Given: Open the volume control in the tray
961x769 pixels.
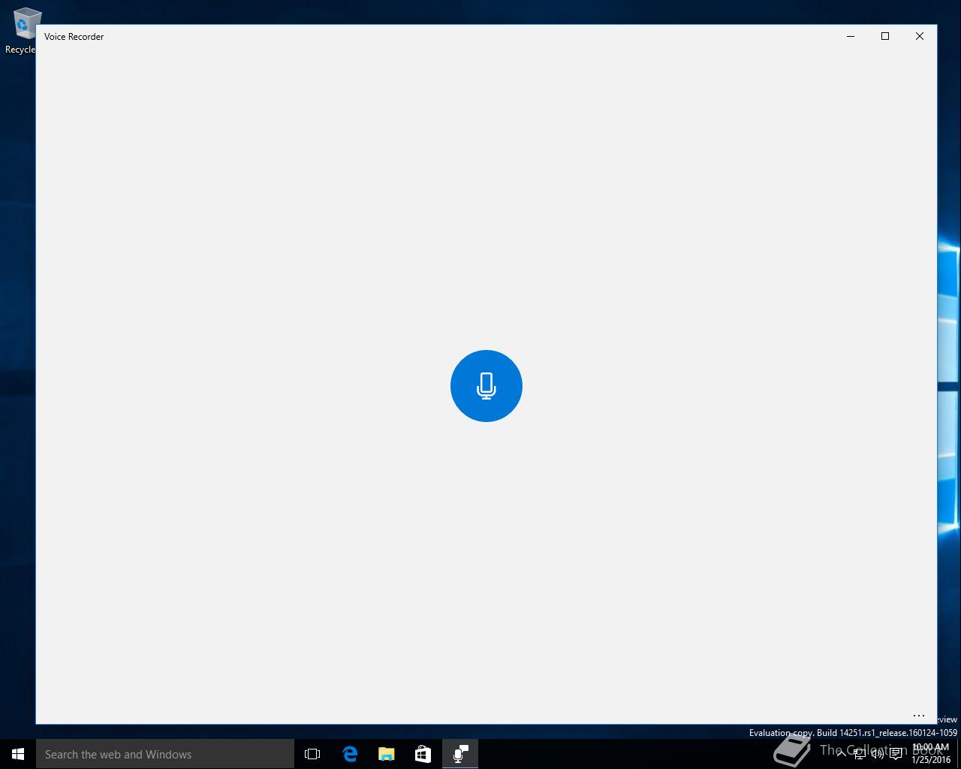Looking at the screenshot, I should pyautogui.click(x=878, y=754).
